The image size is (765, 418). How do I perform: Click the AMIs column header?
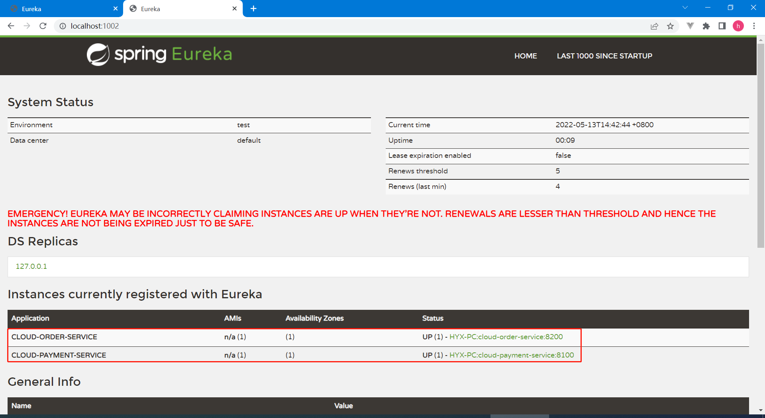[x=233, y=318]
